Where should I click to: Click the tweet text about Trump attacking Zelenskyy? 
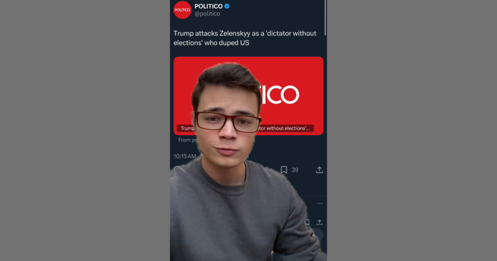click(245, 38)
